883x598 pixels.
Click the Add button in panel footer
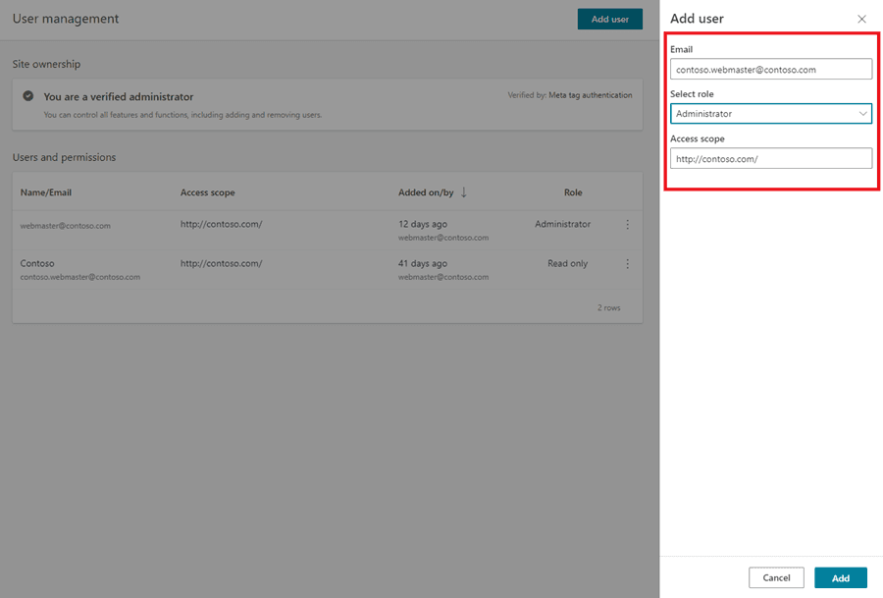(x=840, y=577)
